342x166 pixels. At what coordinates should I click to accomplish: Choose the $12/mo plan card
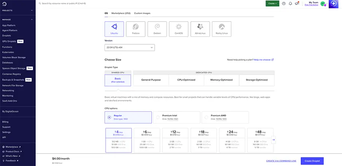[x=175, y=140]
